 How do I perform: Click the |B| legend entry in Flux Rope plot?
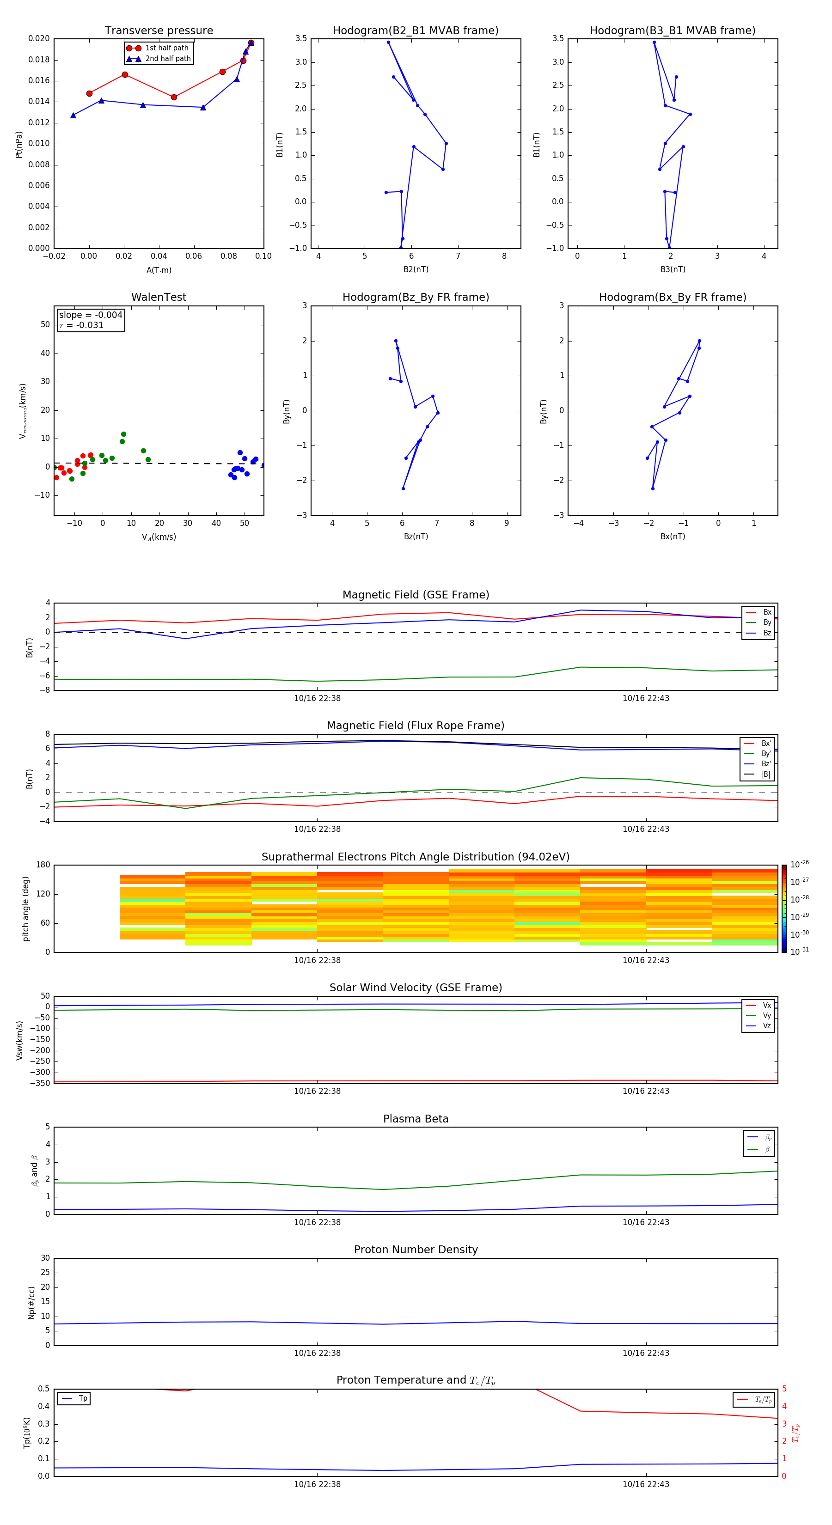click(758, 775)
